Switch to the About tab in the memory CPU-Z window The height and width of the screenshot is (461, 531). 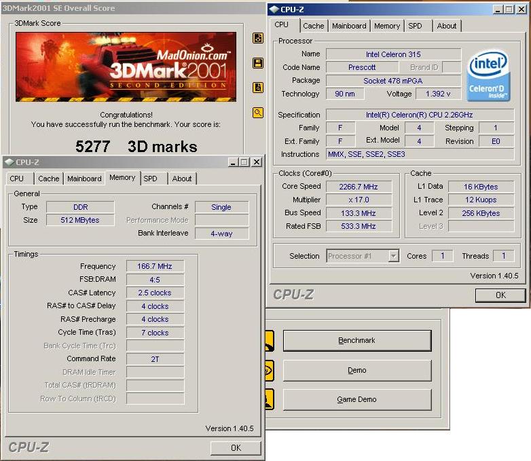pos(182,179)
